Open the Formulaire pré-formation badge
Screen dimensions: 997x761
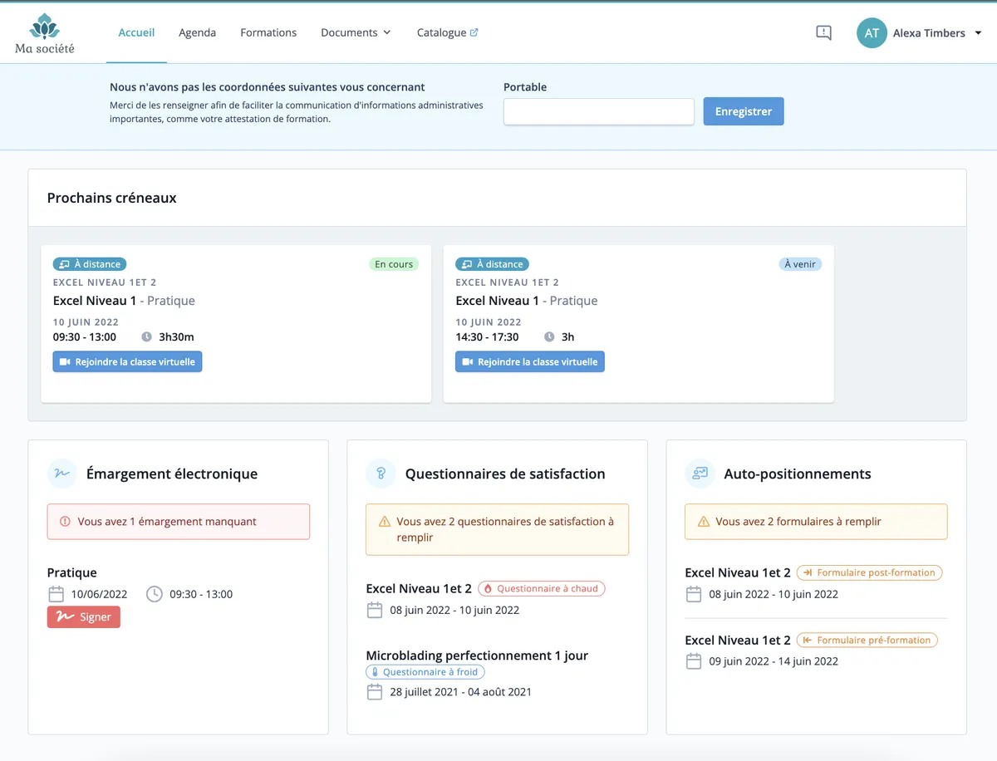[867, 640]
